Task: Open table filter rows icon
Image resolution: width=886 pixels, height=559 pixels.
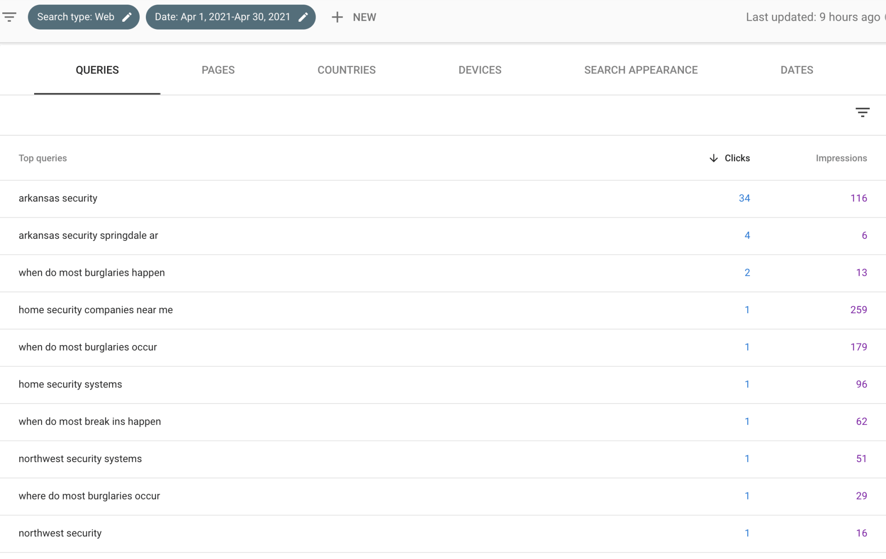Action: (x=862, y=112)
